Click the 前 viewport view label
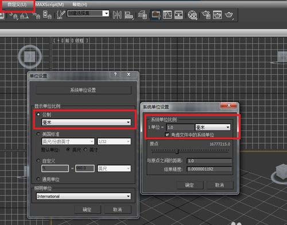287x225 pixels. click(67, 41)
